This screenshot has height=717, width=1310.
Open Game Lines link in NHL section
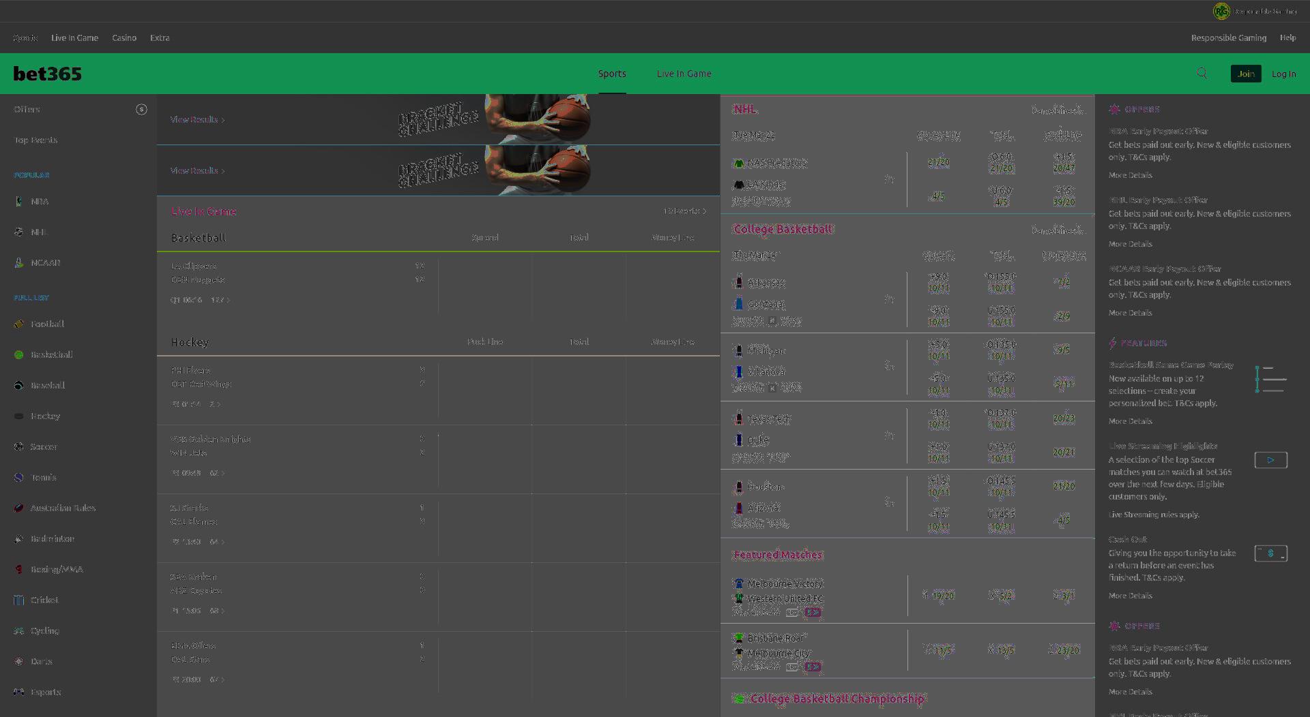[1057, 110]
